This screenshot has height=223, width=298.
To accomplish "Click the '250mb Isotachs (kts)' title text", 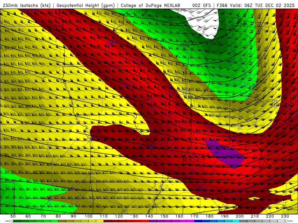I will [27, 5].
